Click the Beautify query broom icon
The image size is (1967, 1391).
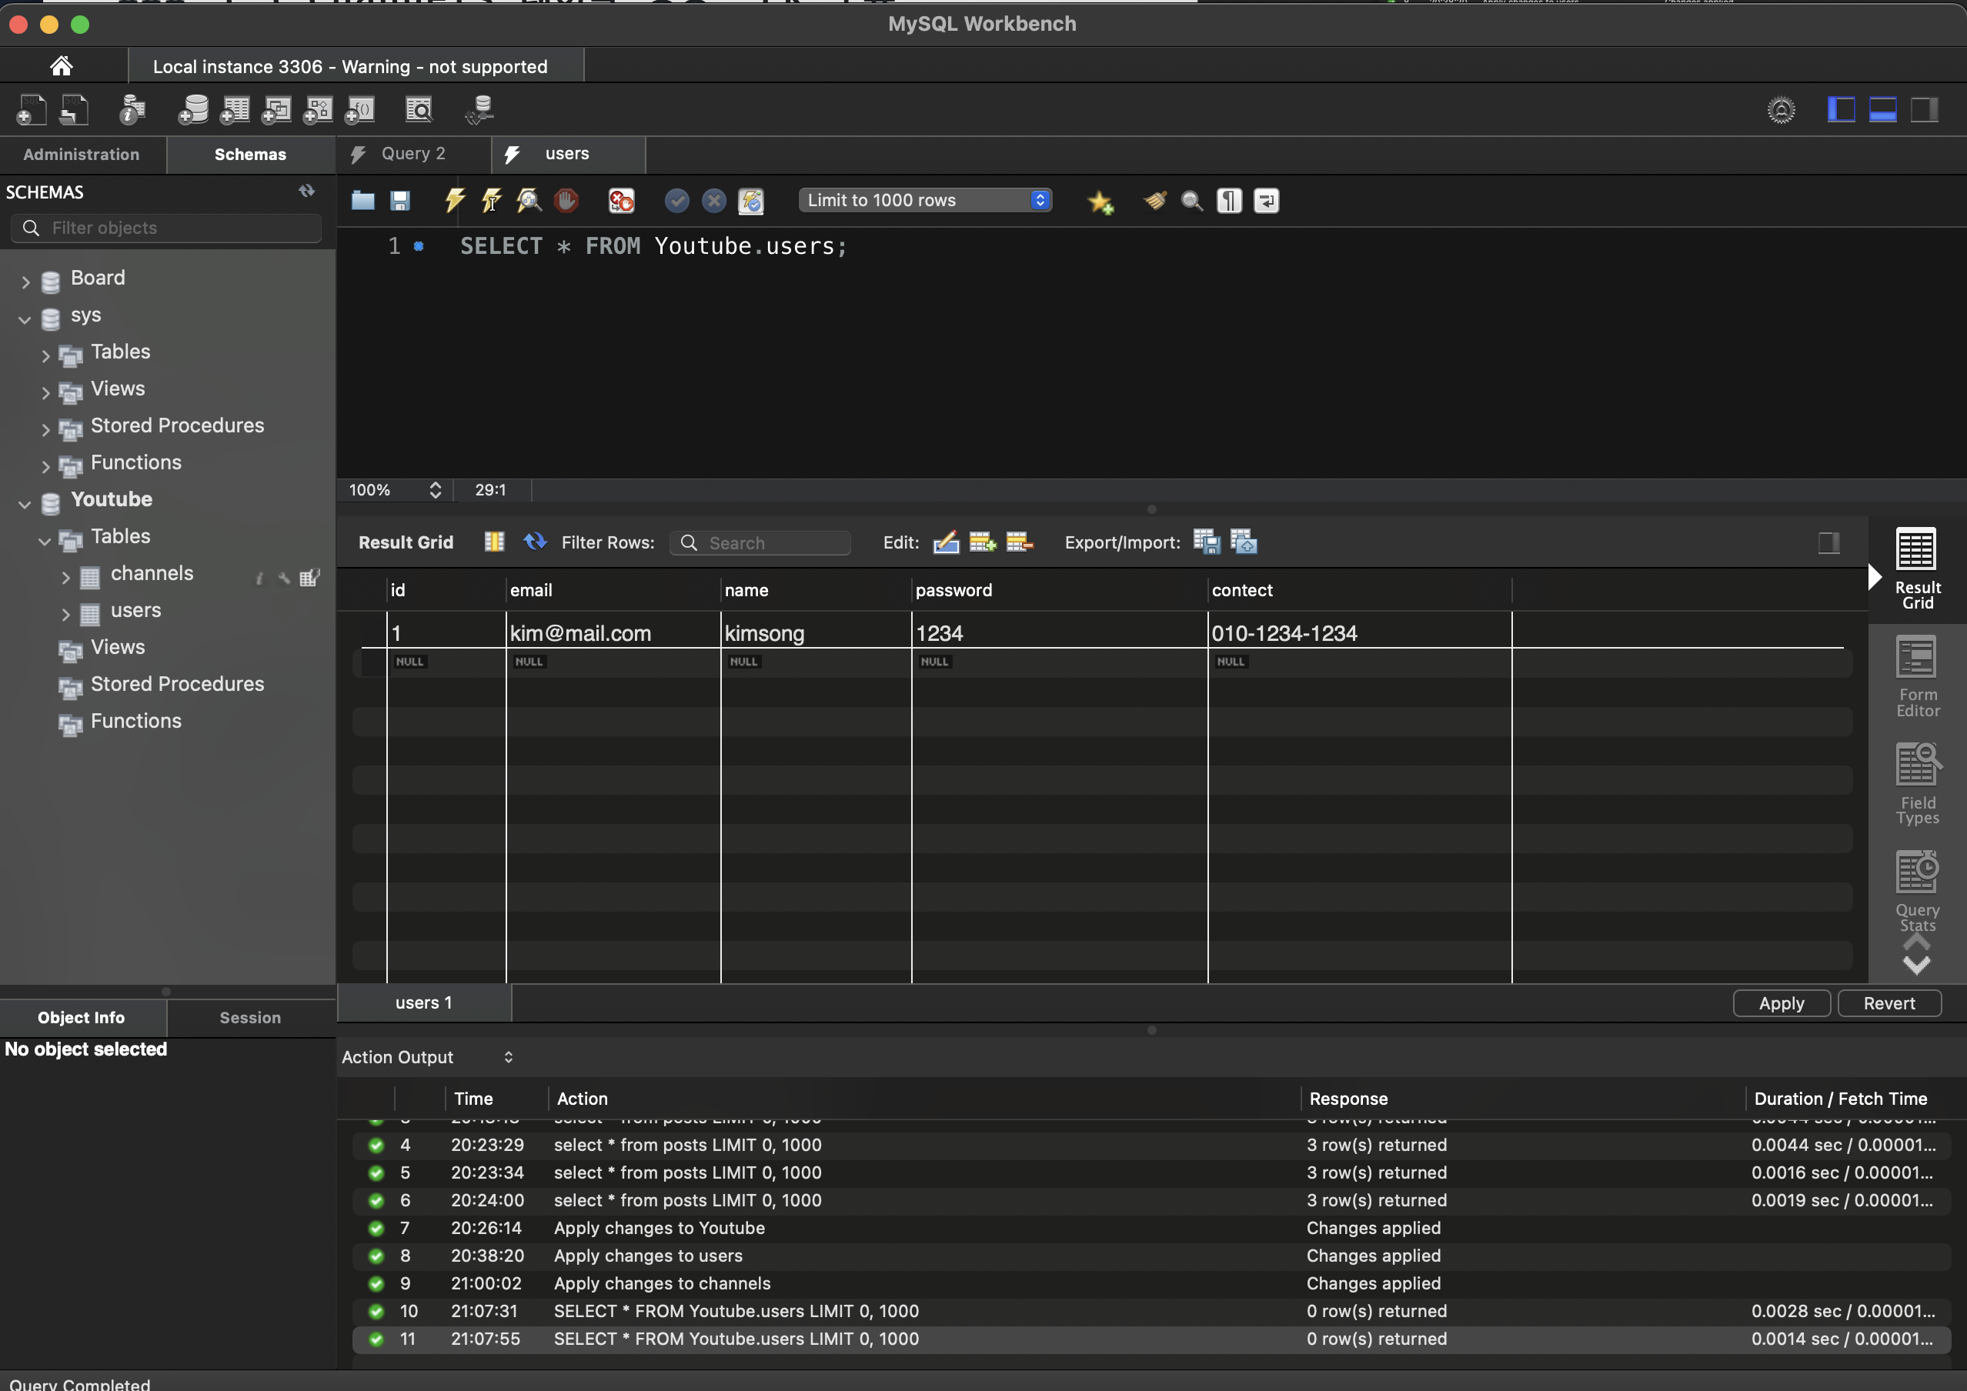[x=1155, y=201]
